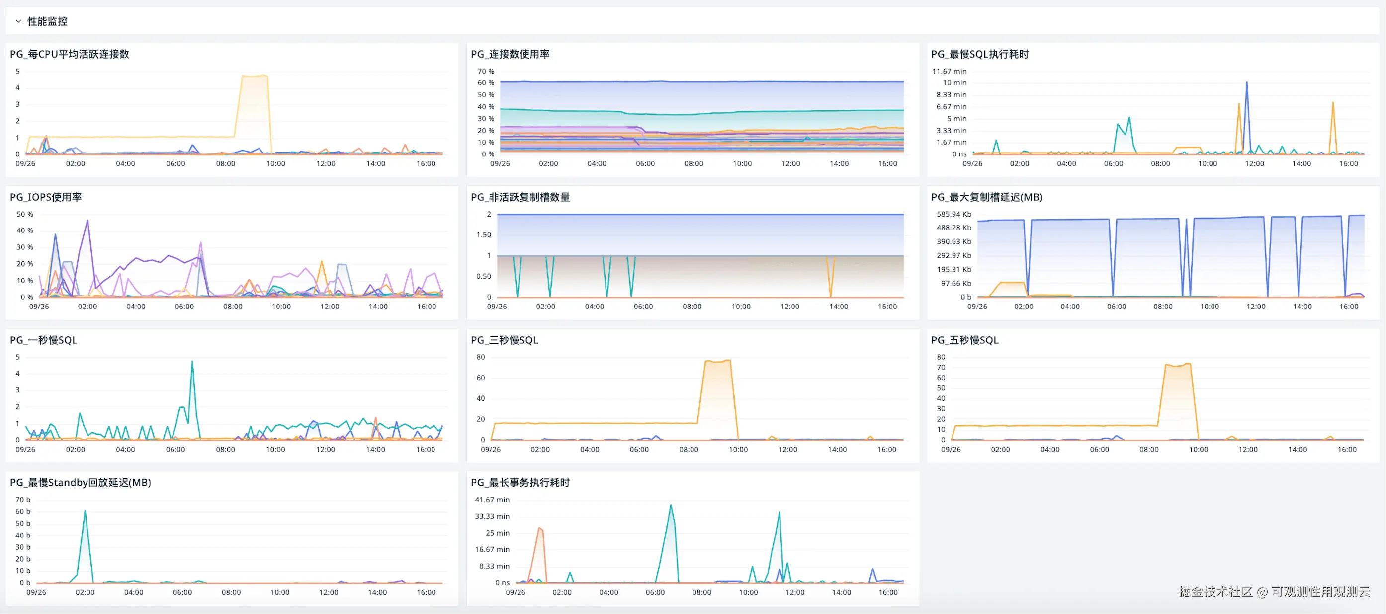Open the PG_最慢Standby回放延迟(MB) panel title
The width and height of the screenshot is (1386, 614).
(x=80, y=482)
